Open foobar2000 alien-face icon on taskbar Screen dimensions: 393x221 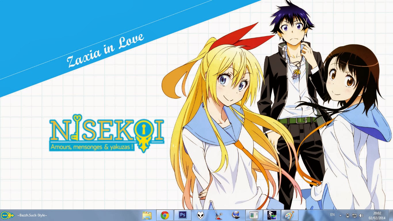[x=200, y=215]
